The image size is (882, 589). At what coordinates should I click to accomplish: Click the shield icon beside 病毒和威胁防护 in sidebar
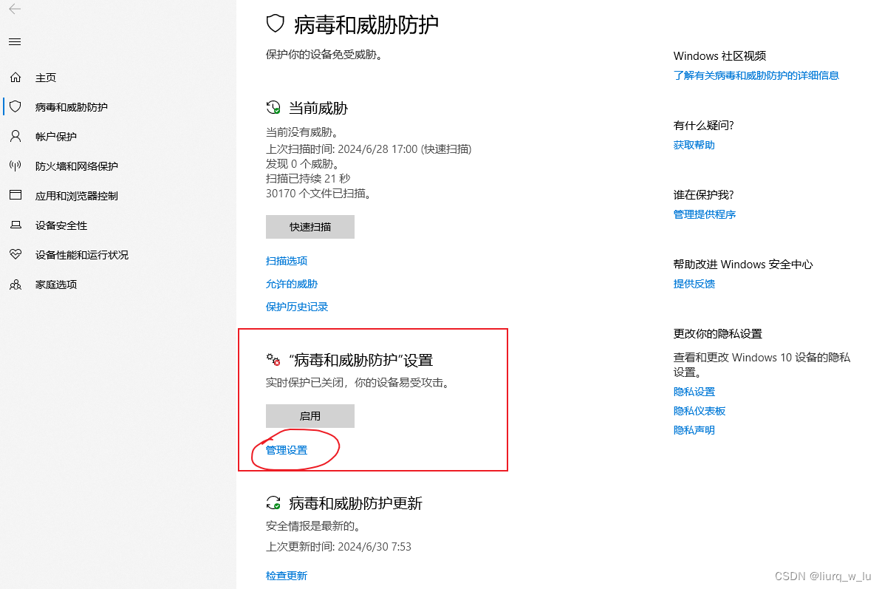coord(16,106)
